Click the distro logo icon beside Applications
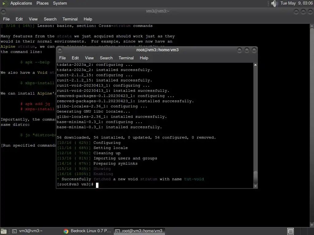This screenshot has height=235, width=314. tap(5, 3)
